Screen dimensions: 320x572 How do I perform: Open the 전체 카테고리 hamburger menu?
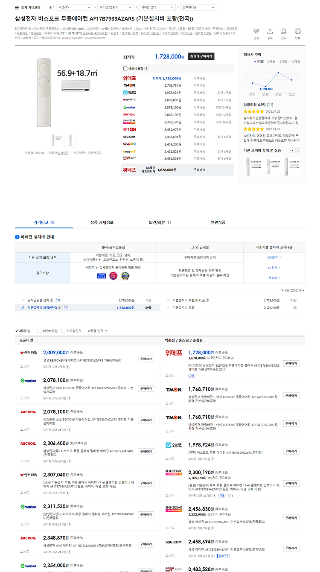pyautogui.click(x=17, y=7)
